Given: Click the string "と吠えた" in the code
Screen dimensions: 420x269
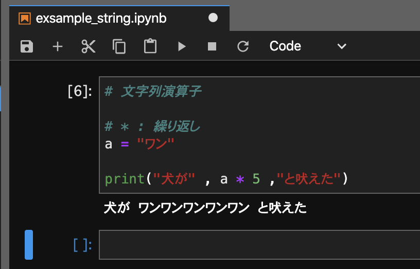Looking at the screenshot, I should coord(309,179).
